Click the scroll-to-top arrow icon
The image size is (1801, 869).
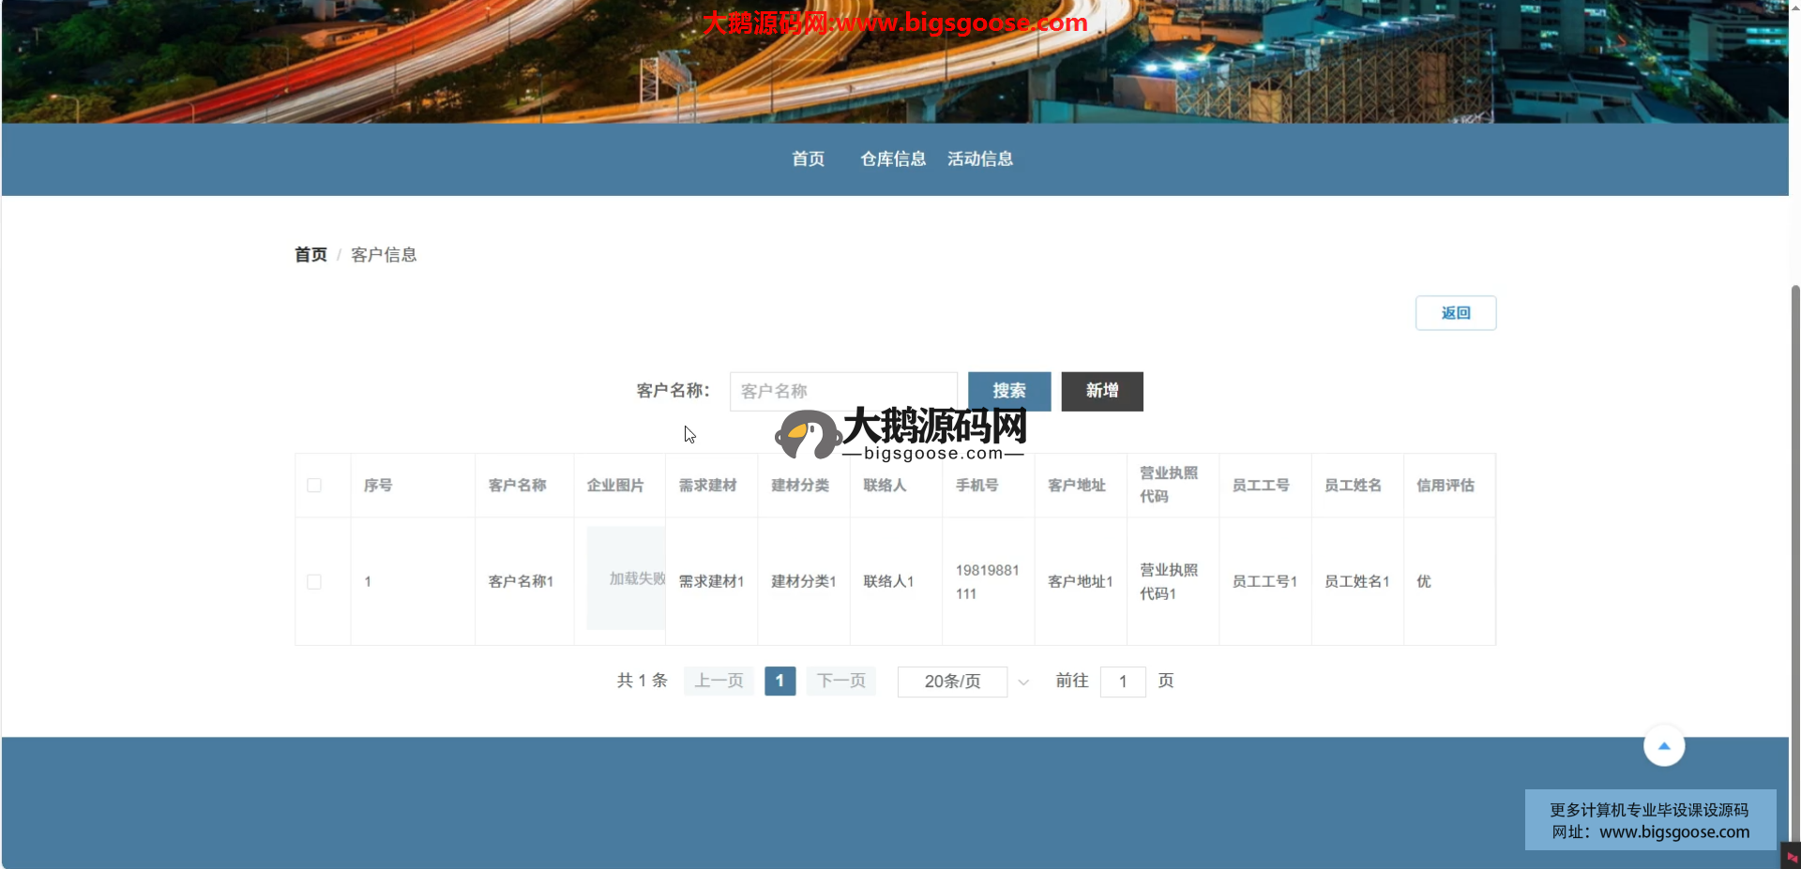tap(1663, 746)
